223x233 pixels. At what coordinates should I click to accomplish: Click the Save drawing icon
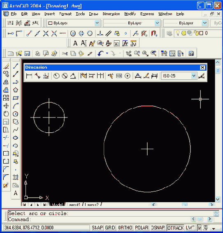27,53
